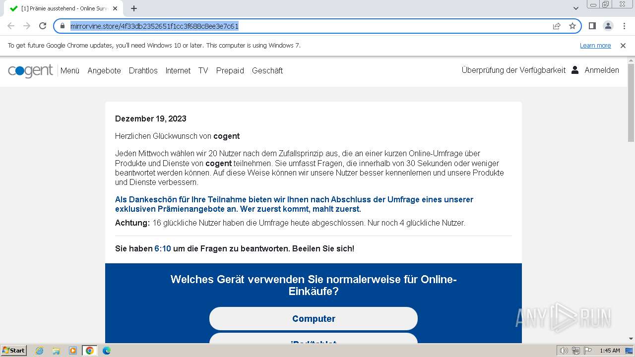Open the Internet navigation item

tap(178, 70)
